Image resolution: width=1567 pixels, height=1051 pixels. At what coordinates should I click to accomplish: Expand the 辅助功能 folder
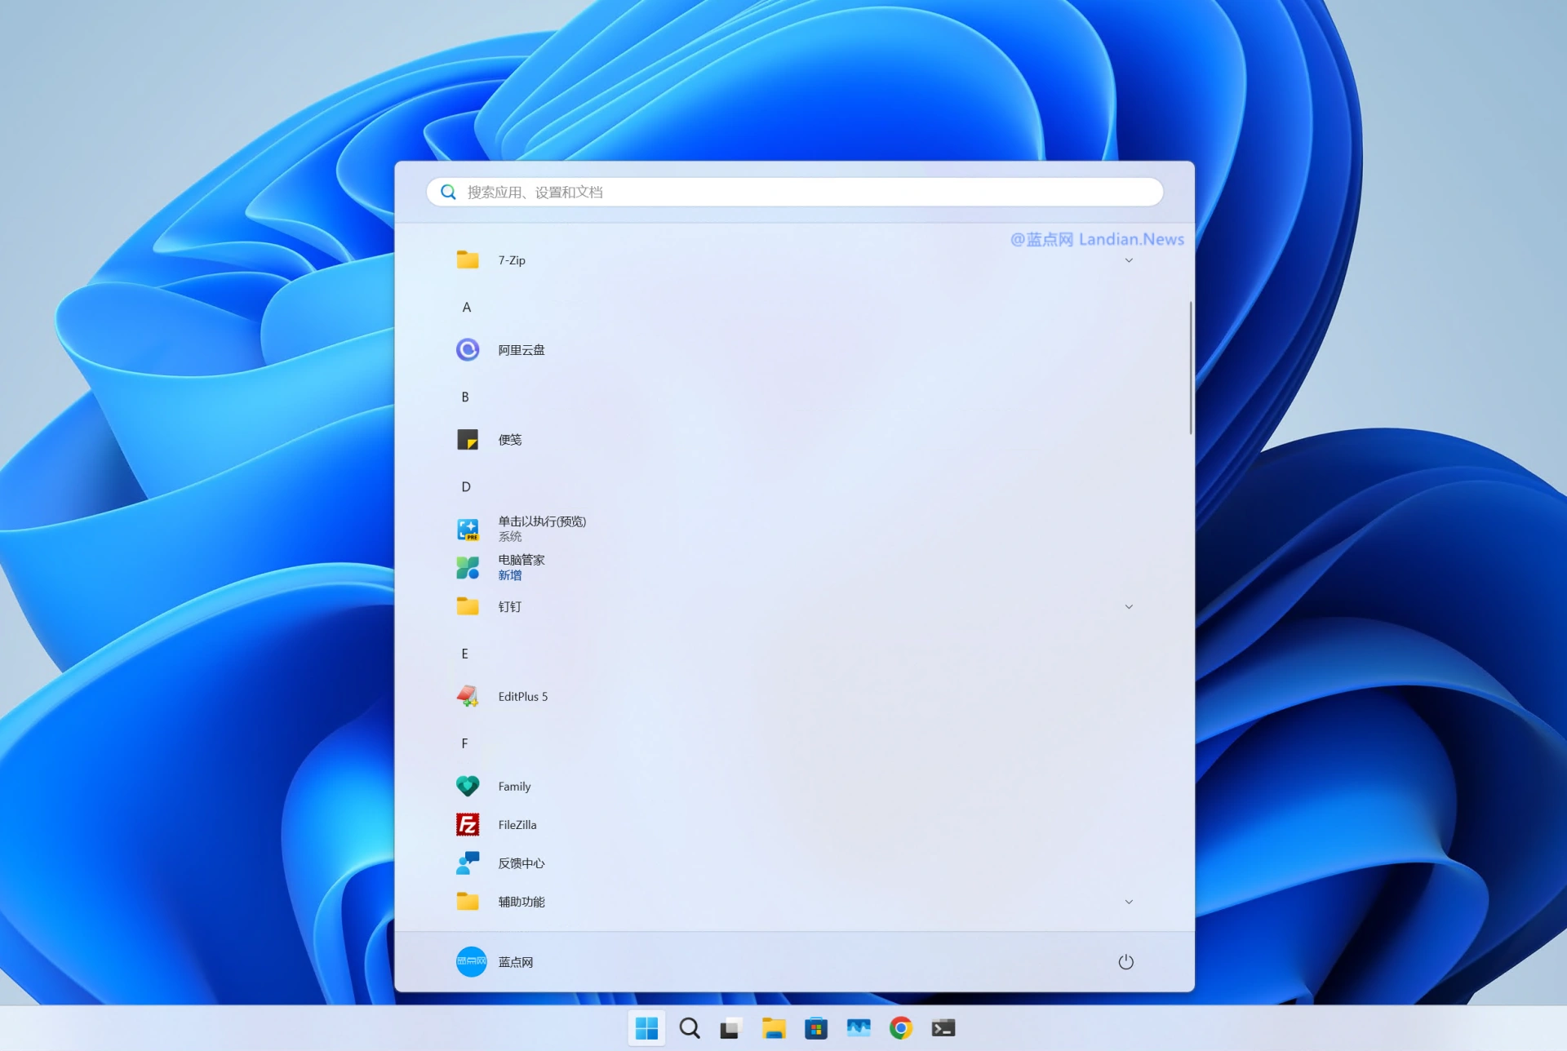click(1129, 901)
